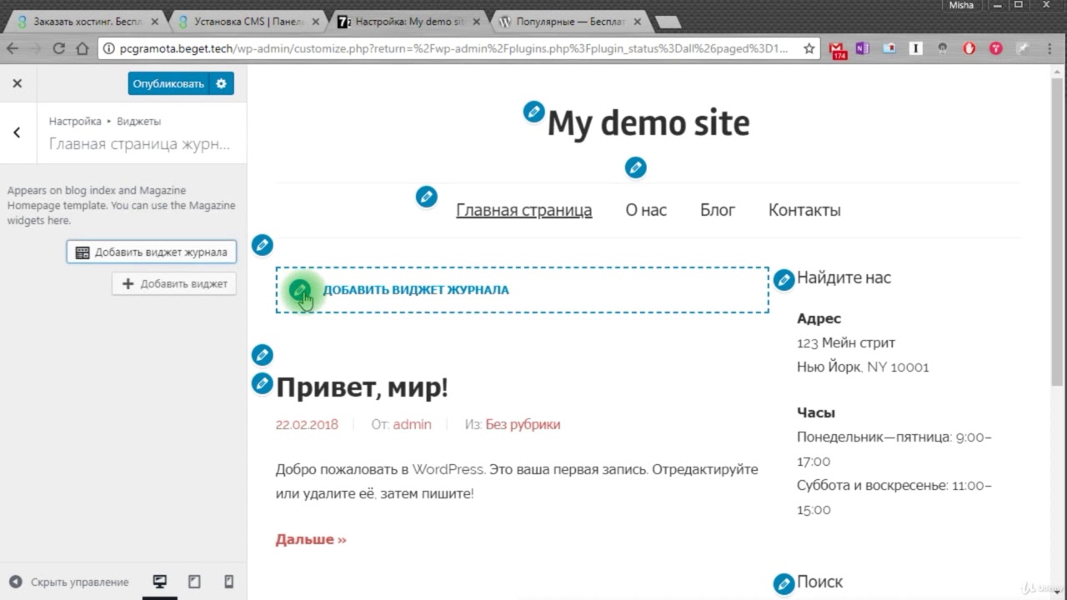Click browser back arrow
The height and width of the screenshot is (600, 1067).
coord(13,48)
